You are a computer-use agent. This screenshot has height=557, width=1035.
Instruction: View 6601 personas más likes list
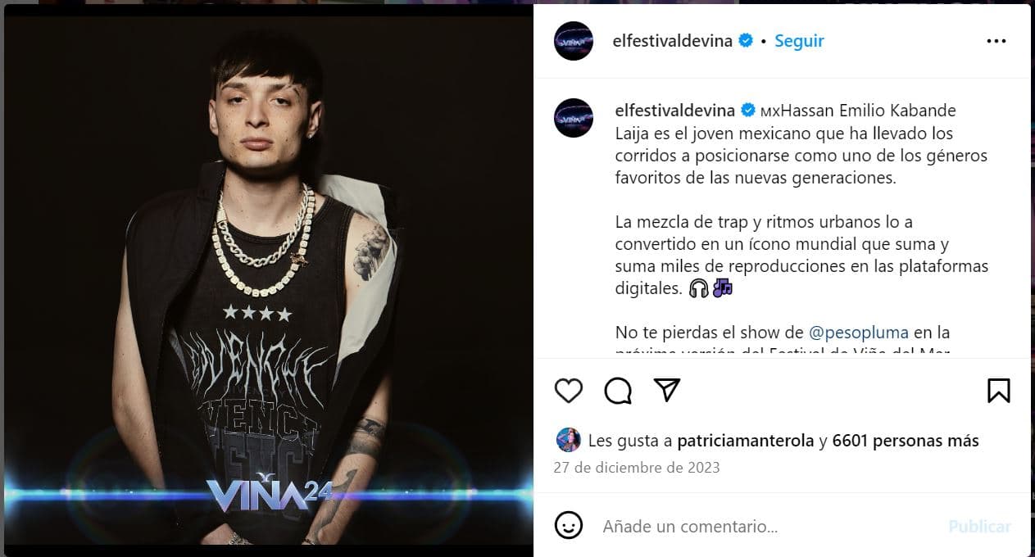tap(906, 441)
